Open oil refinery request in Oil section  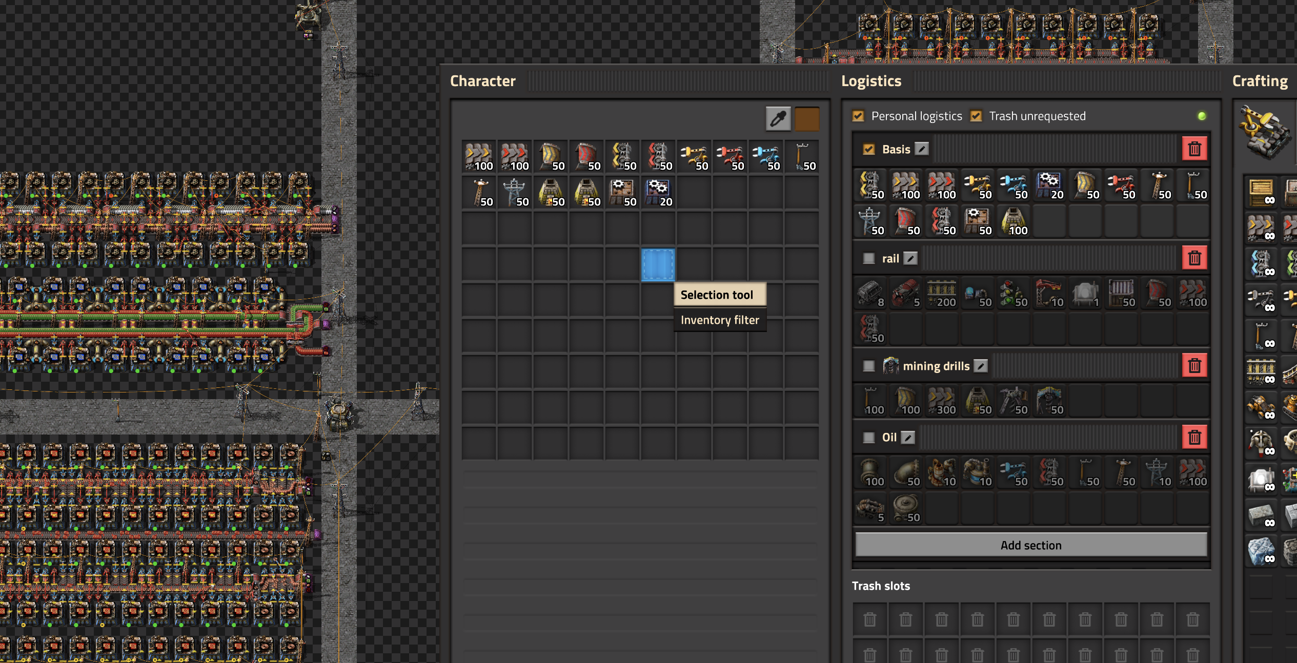point(942,472)
